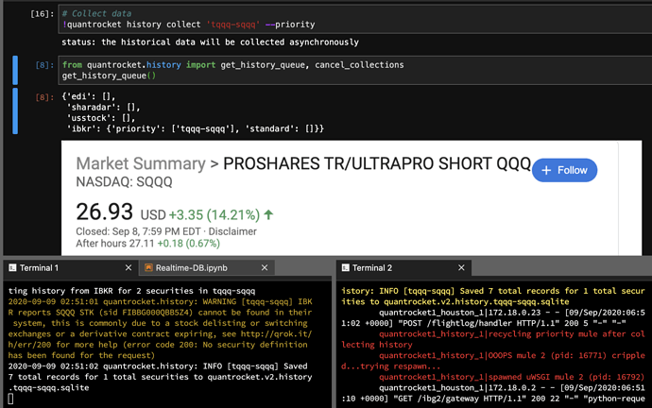Click the [16]: cell prompt

coord(42,14)
